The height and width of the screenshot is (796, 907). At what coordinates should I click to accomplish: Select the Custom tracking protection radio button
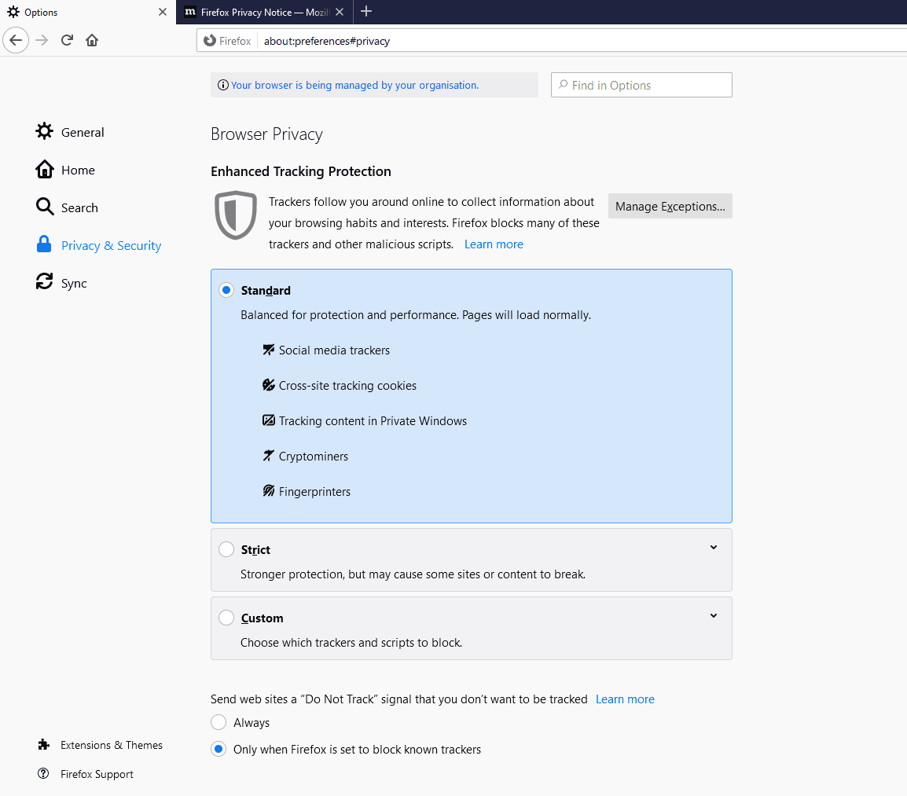point(226,618)
